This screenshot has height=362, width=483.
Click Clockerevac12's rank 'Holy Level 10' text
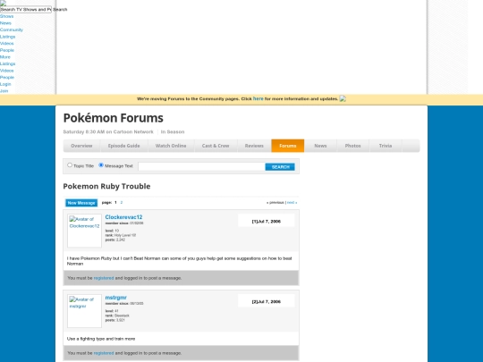[121, 235]
